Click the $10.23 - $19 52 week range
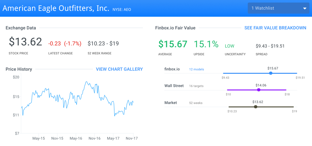 (x=103, y=43)
